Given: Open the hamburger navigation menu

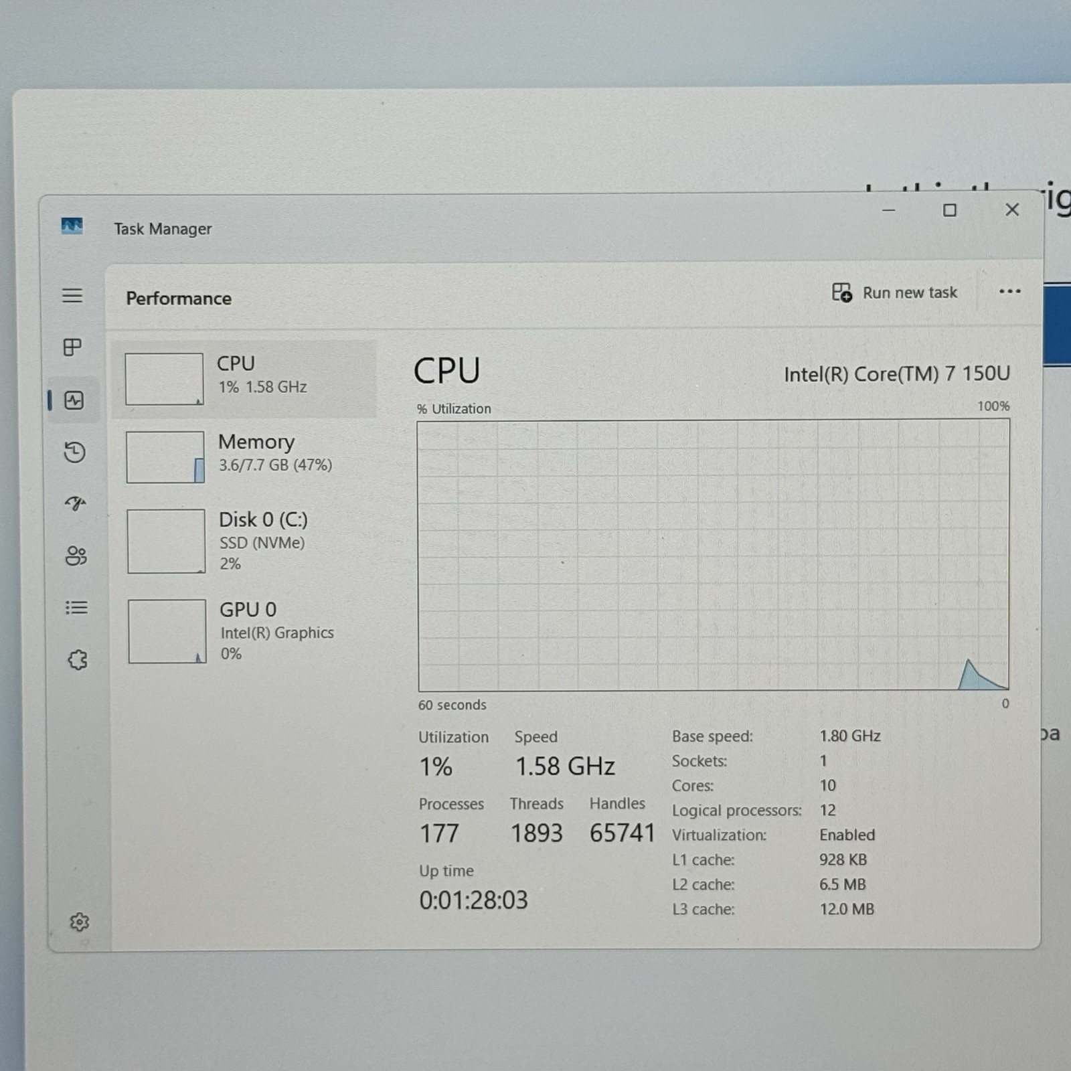Looking at the screenshot, I should pos(72,295).
